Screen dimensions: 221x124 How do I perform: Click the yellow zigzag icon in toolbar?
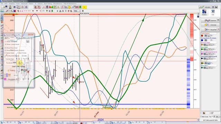pos(70,7)
